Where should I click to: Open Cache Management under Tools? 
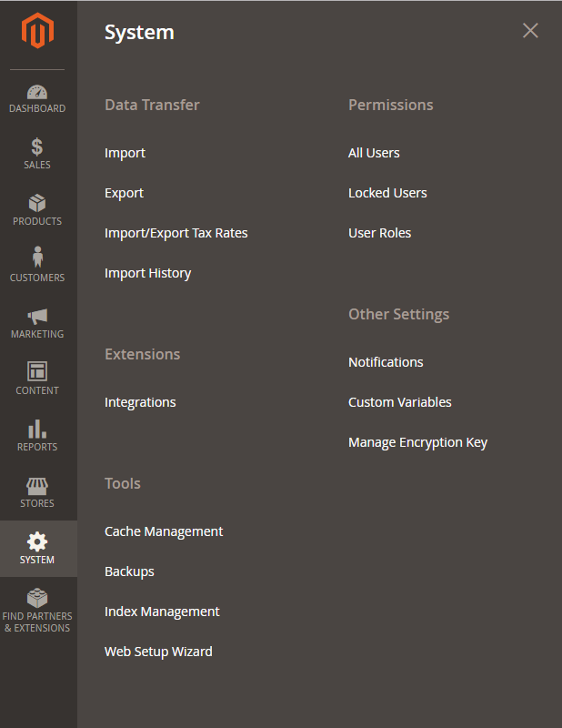pyautogui.click(x=164, y=531)
